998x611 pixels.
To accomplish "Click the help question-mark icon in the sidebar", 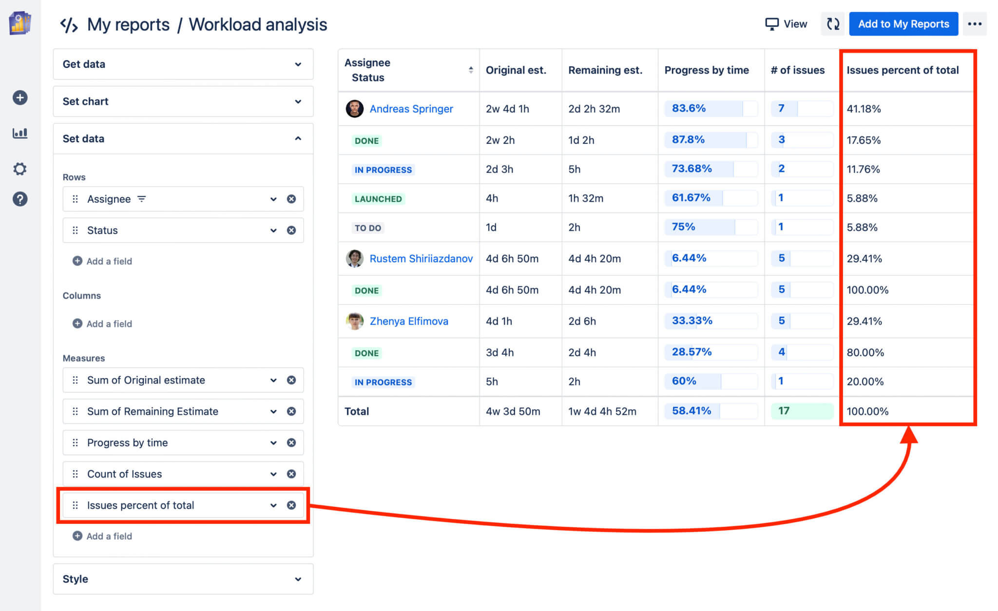I will tap(19, 199).
